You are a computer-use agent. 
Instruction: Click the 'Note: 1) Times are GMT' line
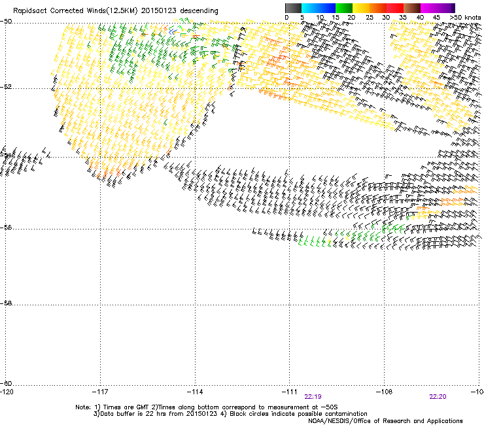207,407
